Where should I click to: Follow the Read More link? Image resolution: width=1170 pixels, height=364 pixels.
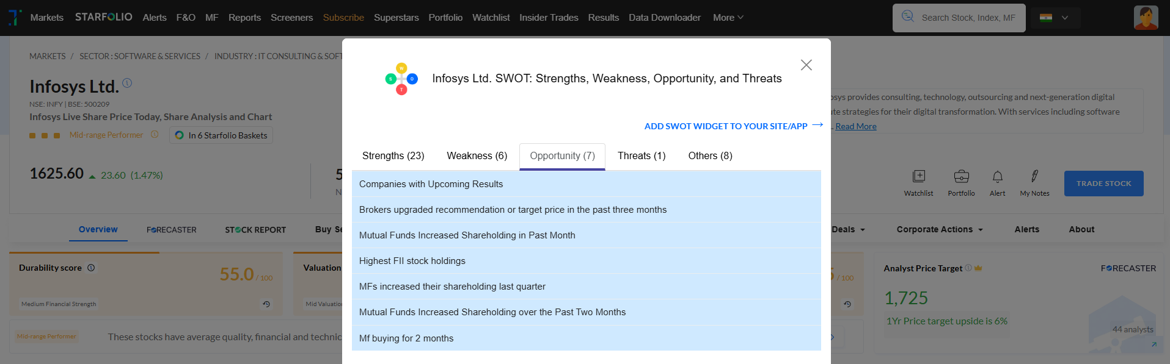(x=855, y=126)
